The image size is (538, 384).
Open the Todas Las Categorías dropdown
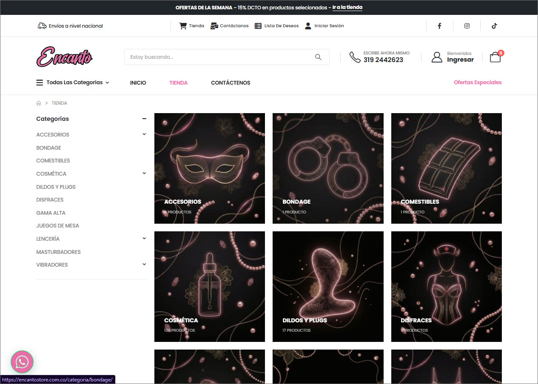(73, 82)
